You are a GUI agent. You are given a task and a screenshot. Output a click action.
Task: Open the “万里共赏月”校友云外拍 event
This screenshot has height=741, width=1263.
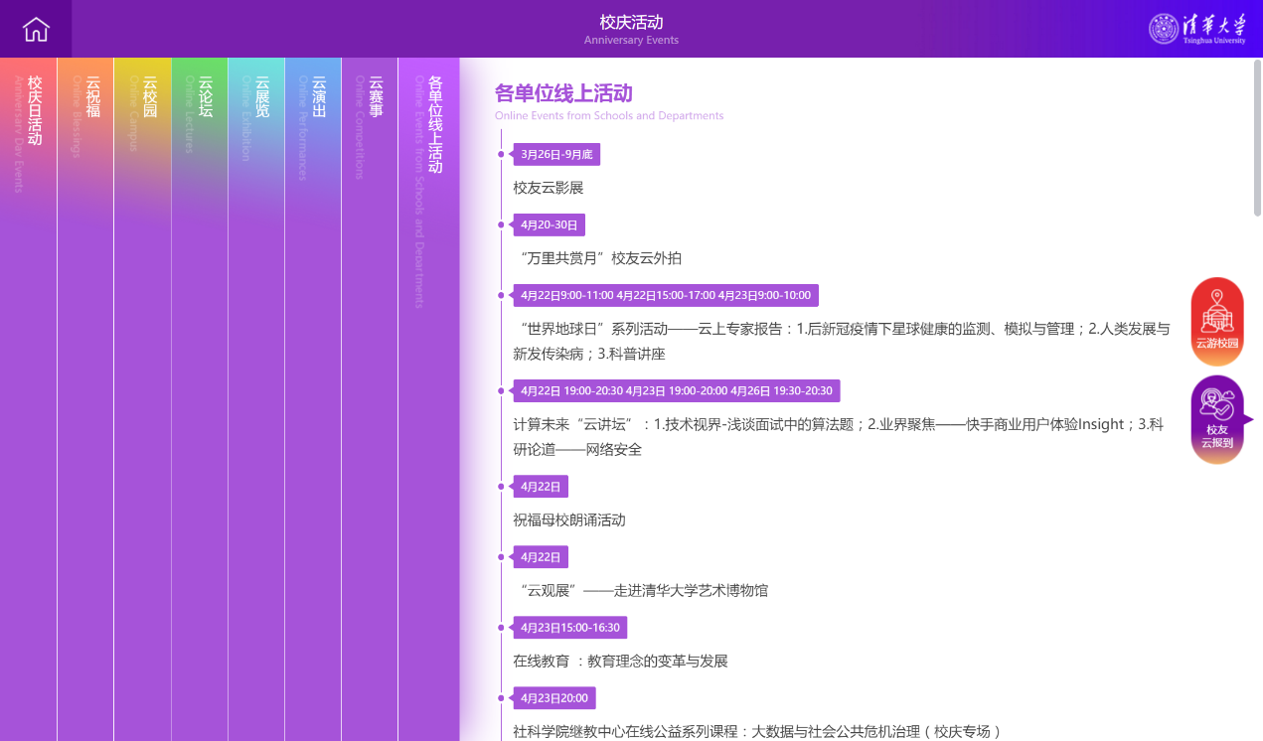click(x=600, y=258)
